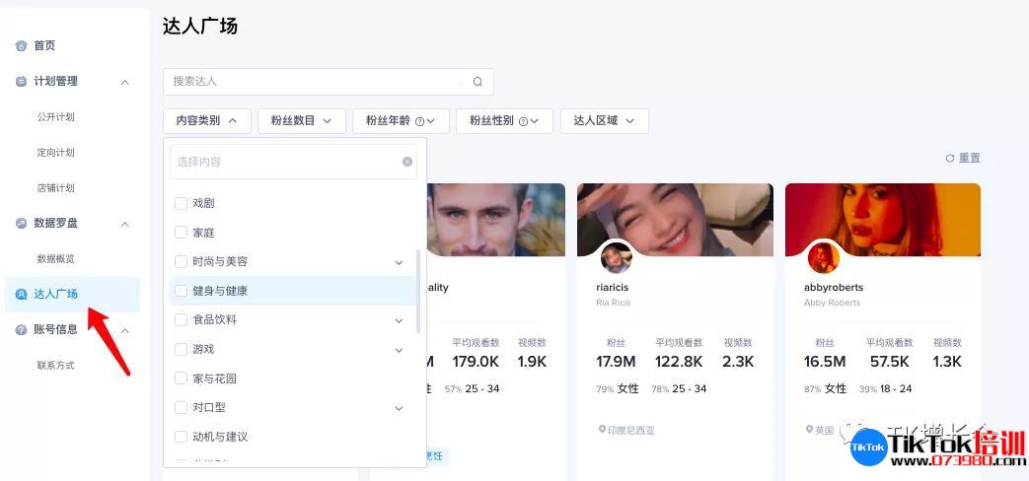1029x481 pixels.
Task: Click the 达人广场 sidebar icon
Action: (x=21, y=295)
